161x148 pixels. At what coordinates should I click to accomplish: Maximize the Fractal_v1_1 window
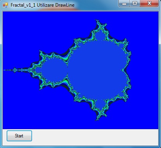(135, 4)
